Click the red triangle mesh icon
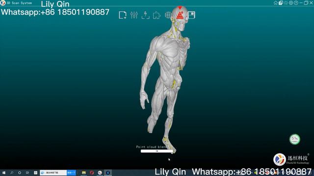 [180, 15]
